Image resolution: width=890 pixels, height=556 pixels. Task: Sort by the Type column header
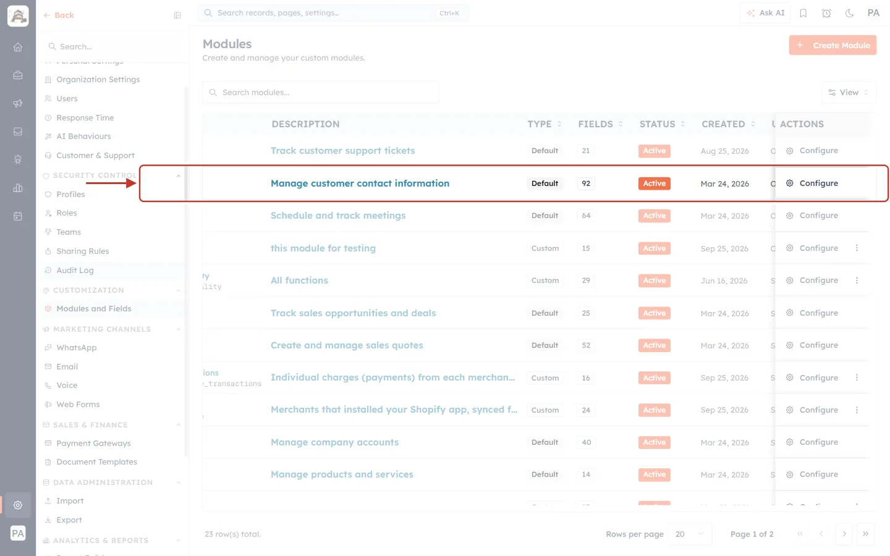point(545,124)
